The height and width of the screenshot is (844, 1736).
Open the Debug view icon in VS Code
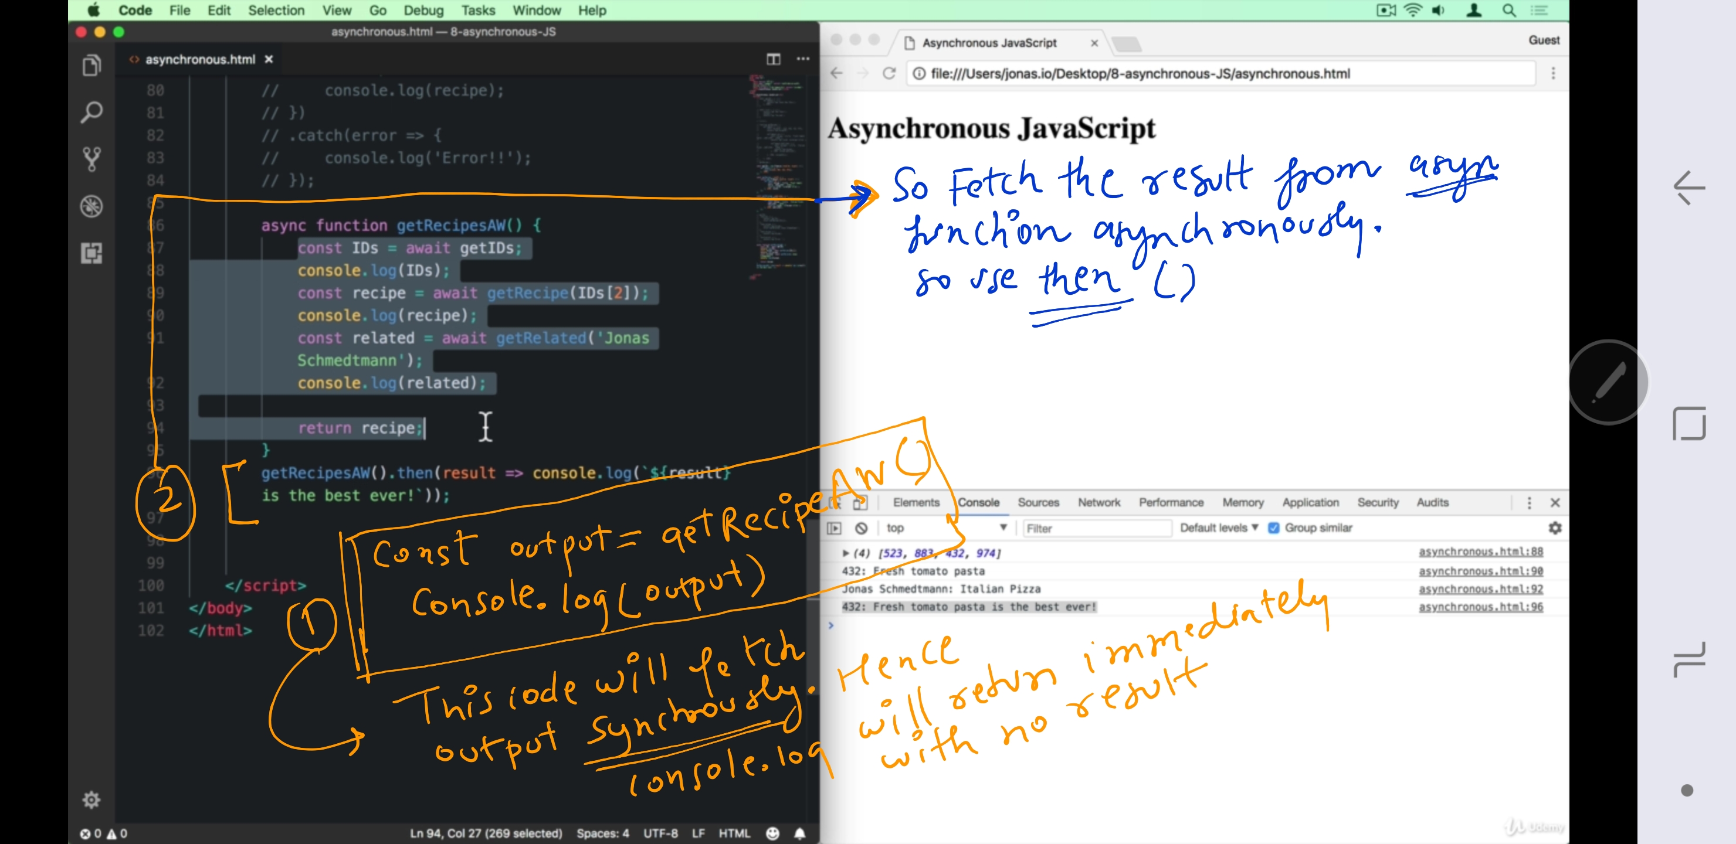91,206
